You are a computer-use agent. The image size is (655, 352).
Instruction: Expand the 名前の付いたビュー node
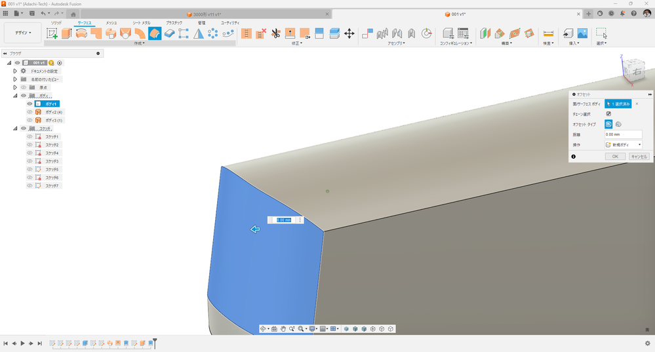tap(15, 79)
